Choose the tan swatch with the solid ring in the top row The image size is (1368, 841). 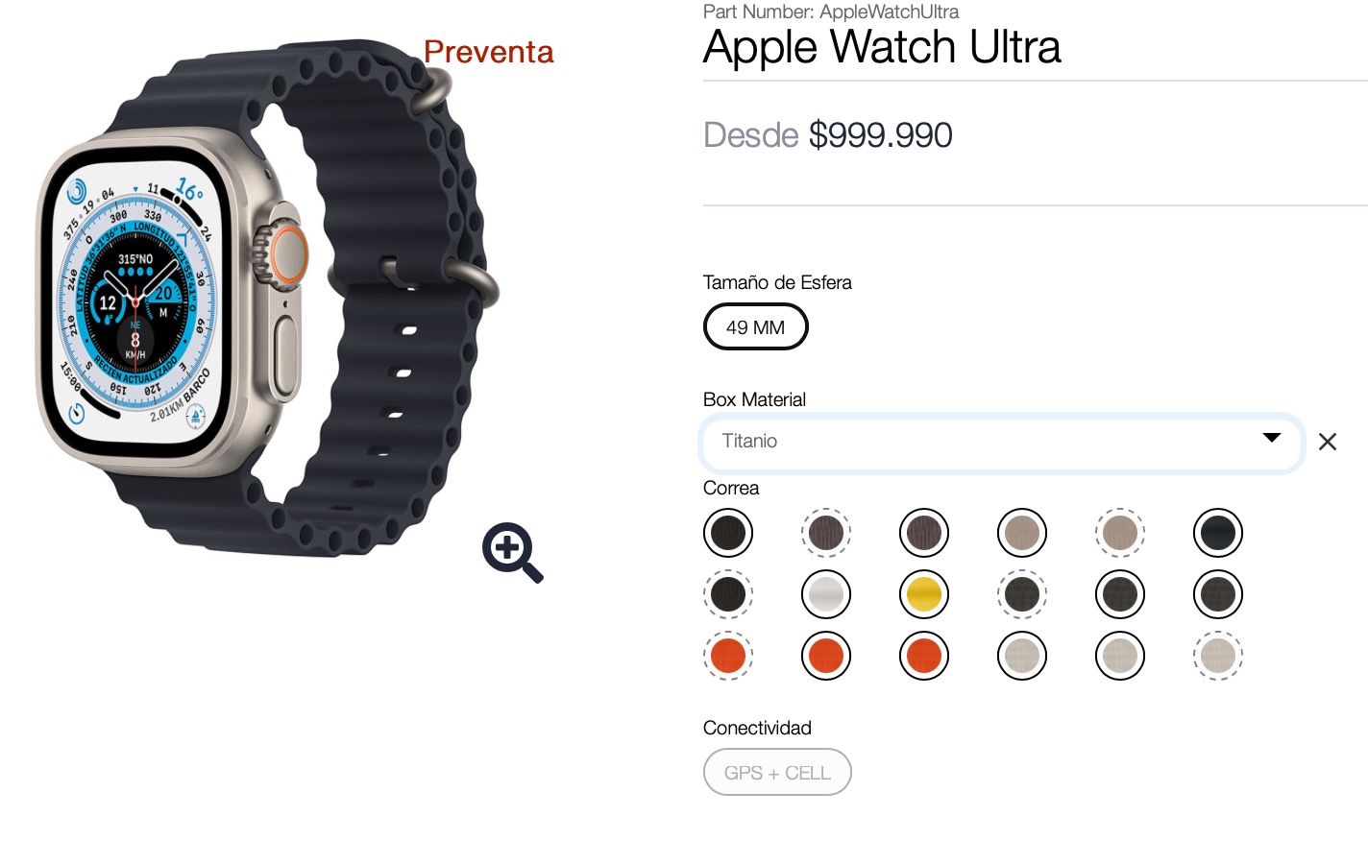pos(1022,533)
